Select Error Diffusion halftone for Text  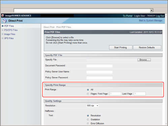pyautogui.click(x=88, y=124)
